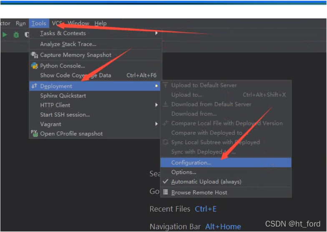Viewport: 327px width, 232px height.
Task: Choose Show Code Coverage Data entry
Action: tap(96, 75)
